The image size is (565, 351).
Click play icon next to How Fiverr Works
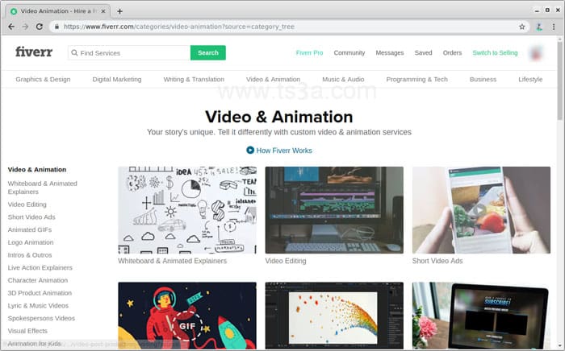tap(250, 151)
